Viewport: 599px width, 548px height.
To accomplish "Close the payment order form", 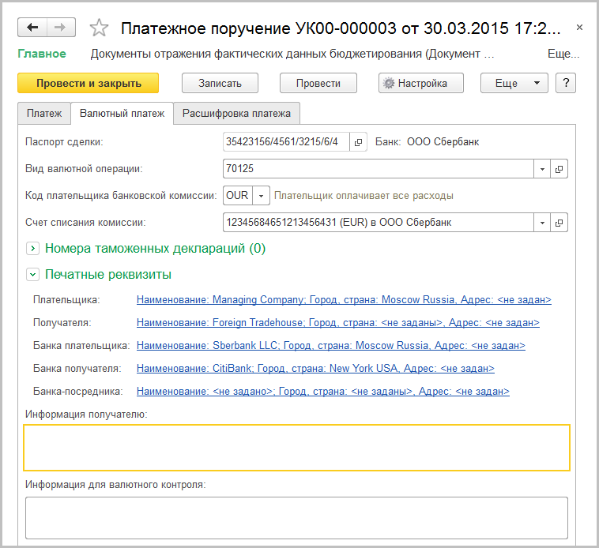I will click(579, 28).
